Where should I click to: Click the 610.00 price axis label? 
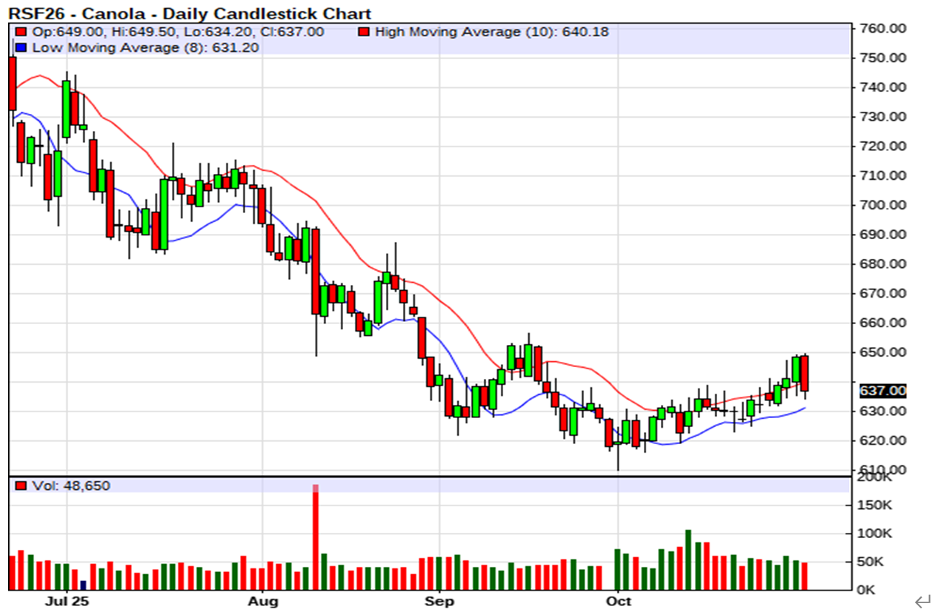click(882, 469)
